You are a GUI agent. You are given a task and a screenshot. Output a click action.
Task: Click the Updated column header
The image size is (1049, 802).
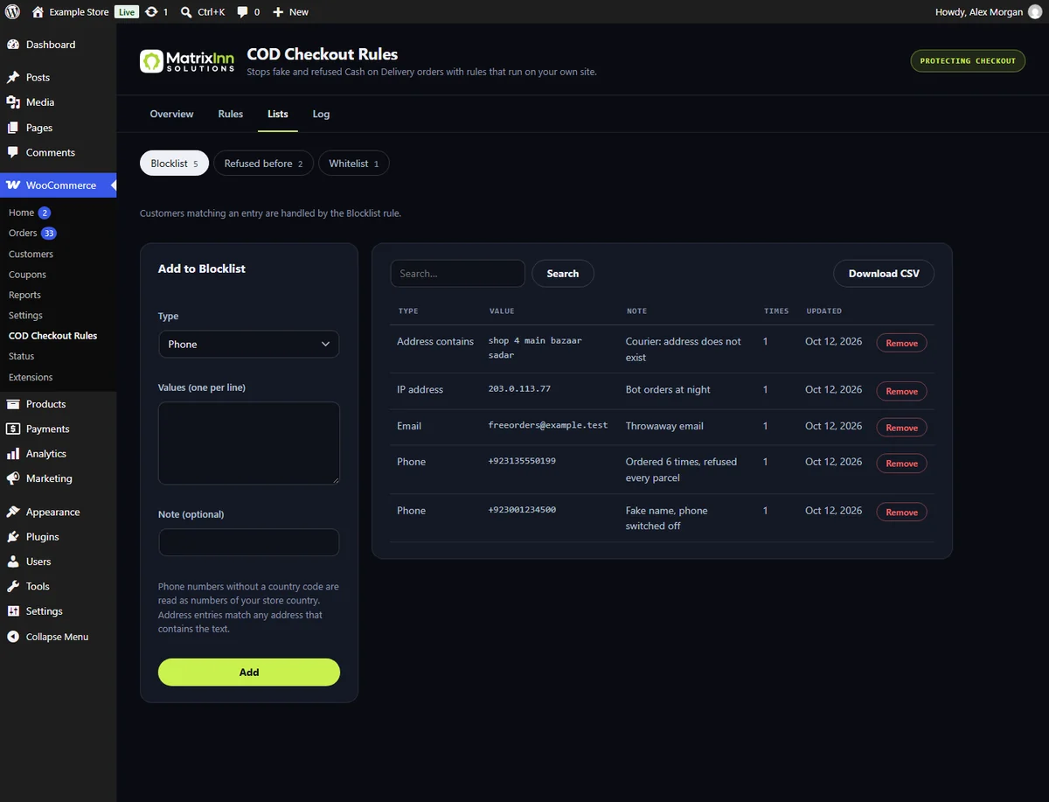point(824,311)
